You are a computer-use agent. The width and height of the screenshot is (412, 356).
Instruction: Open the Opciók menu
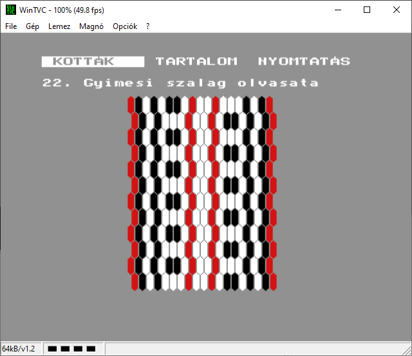[125, 26]
